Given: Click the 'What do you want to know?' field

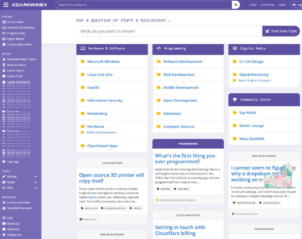Looking at the screenshot, I should (x=169, y=31).
